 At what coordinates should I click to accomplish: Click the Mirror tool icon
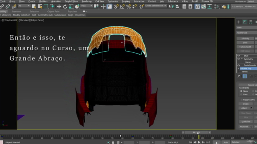(171, 6)
